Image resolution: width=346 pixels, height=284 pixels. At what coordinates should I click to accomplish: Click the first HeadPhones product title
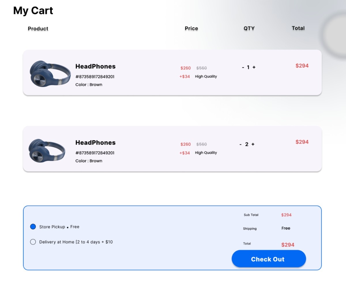click(95, 66)
